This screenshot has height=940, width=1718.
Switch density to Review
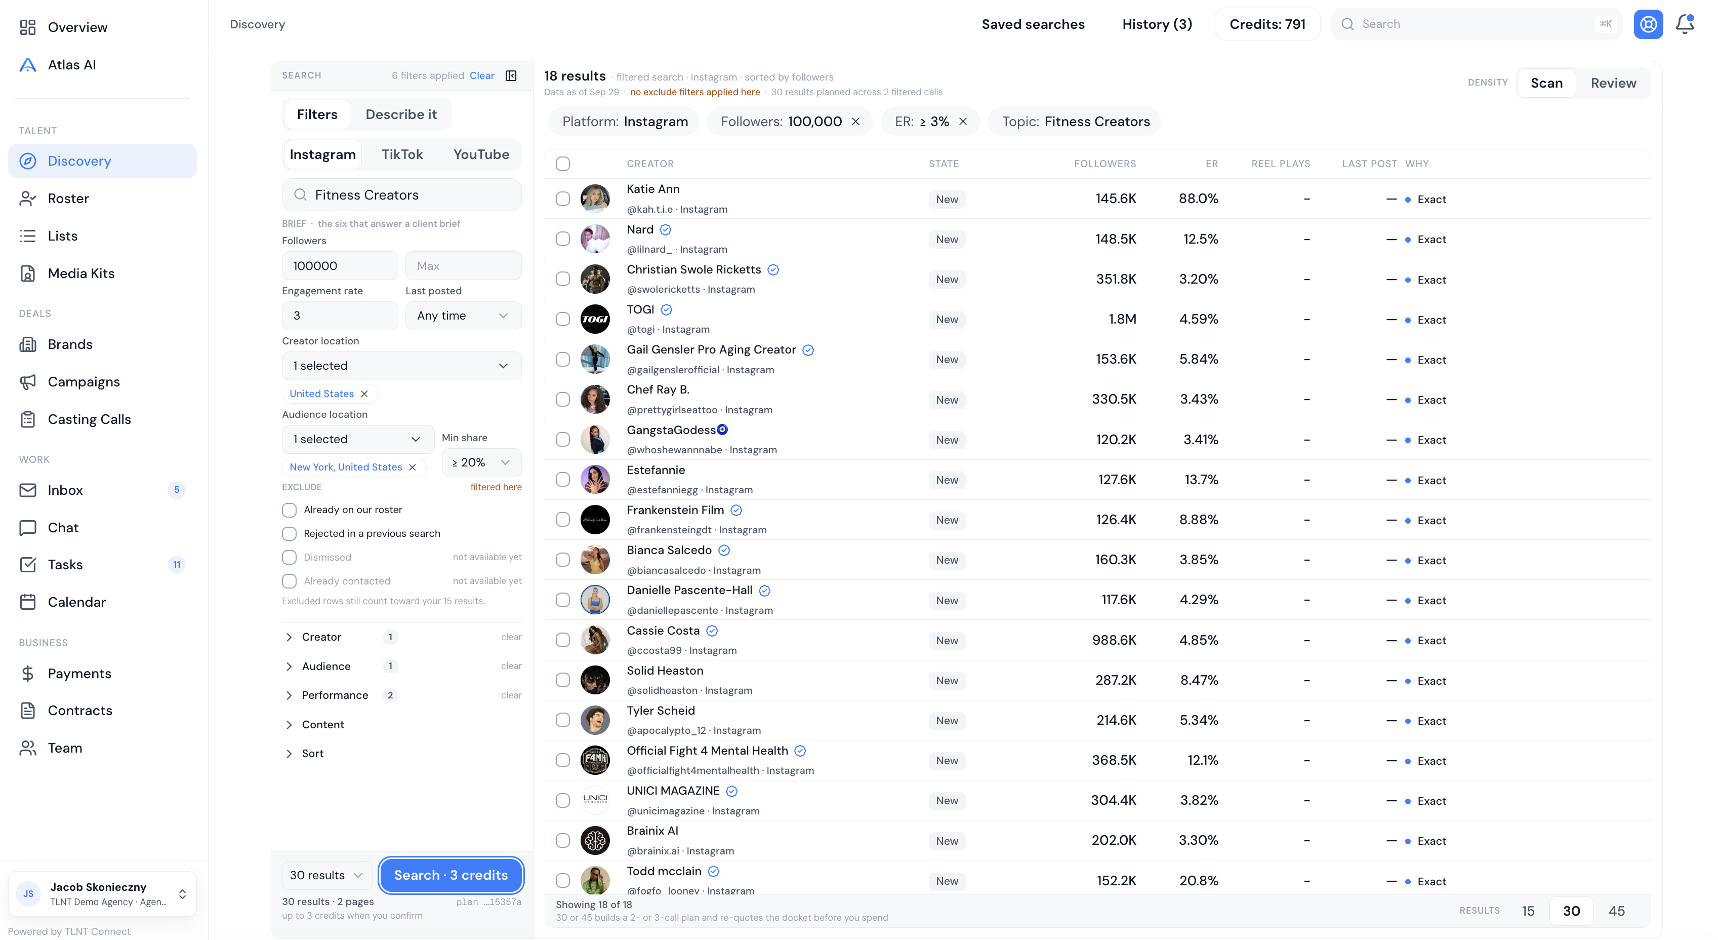pos(1613,83)
